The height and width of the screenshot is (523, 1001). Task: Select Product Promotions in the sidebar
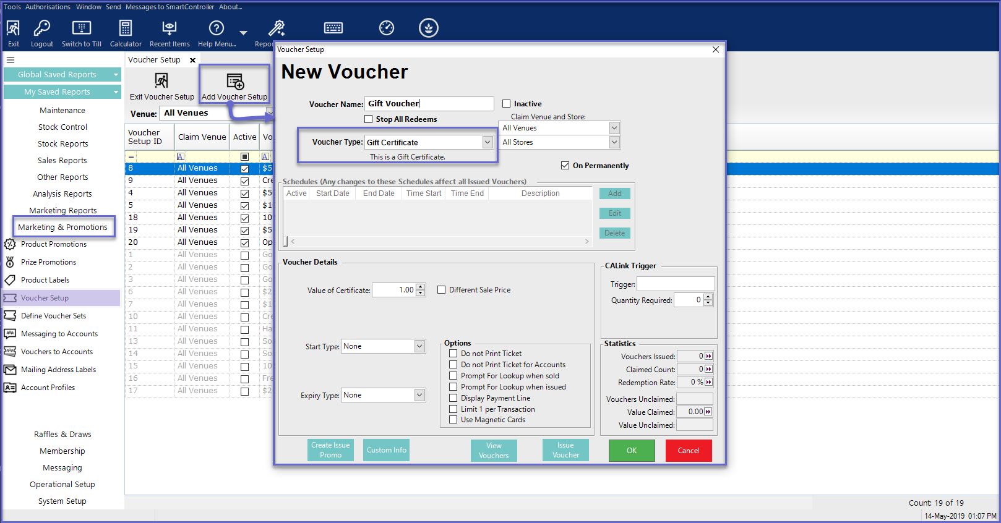pyautogui.click(x=54, y=244)
